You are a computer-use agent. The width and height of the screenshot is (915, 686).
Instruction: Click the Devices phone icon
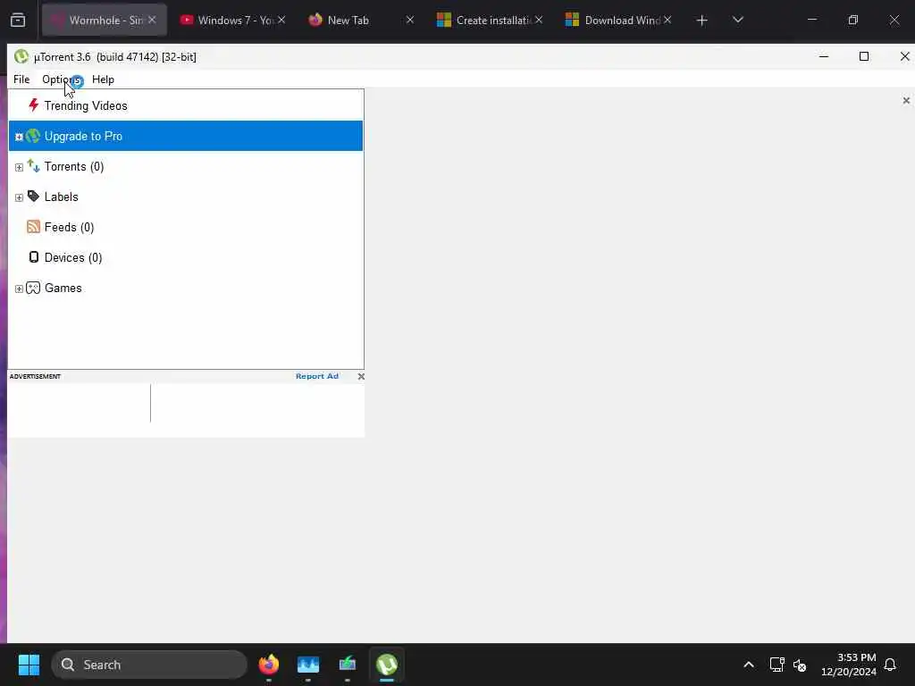(x=34, y=257)
